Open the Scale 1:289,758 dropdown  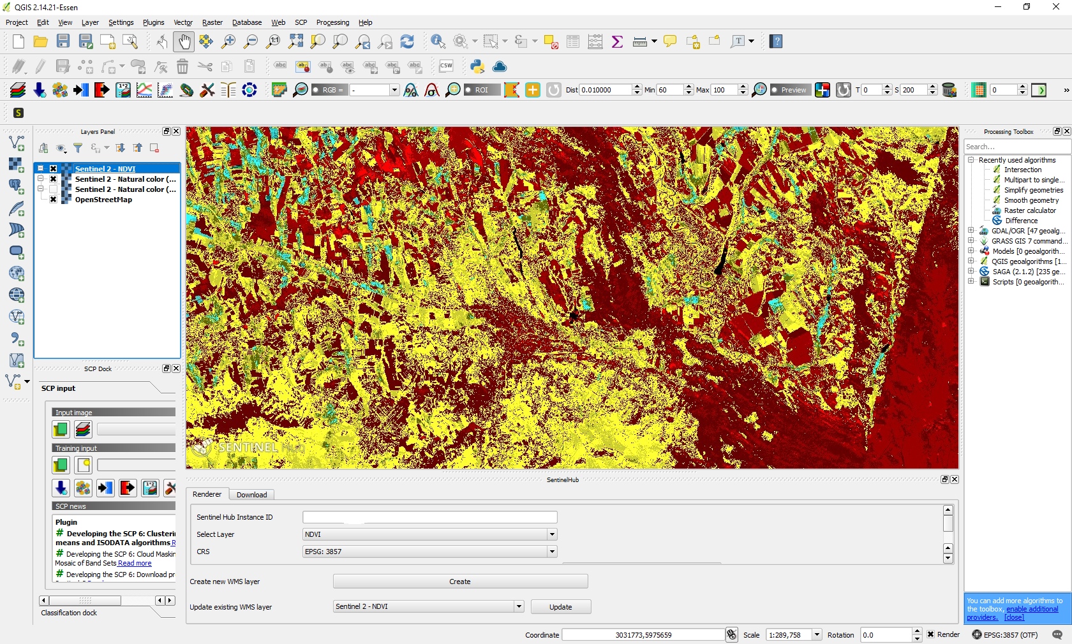click(x=816, y=635)
